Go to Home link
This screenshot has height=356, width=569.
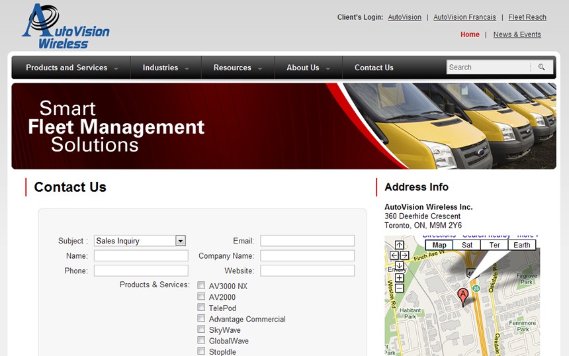(x=470, y=34)
